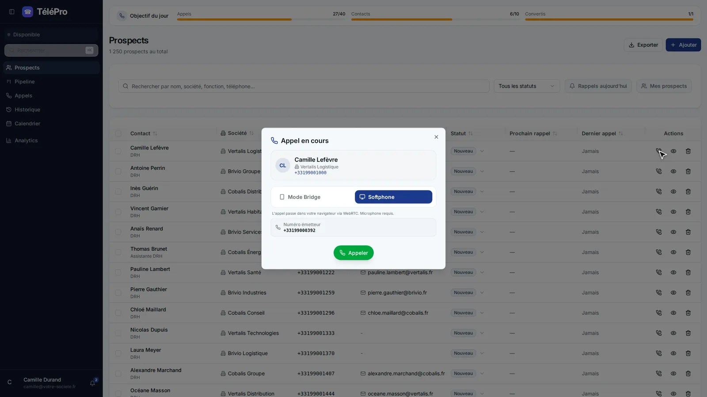Click the Appels progress bar
This screenshot has width=707, height=397.
[261, 19]
